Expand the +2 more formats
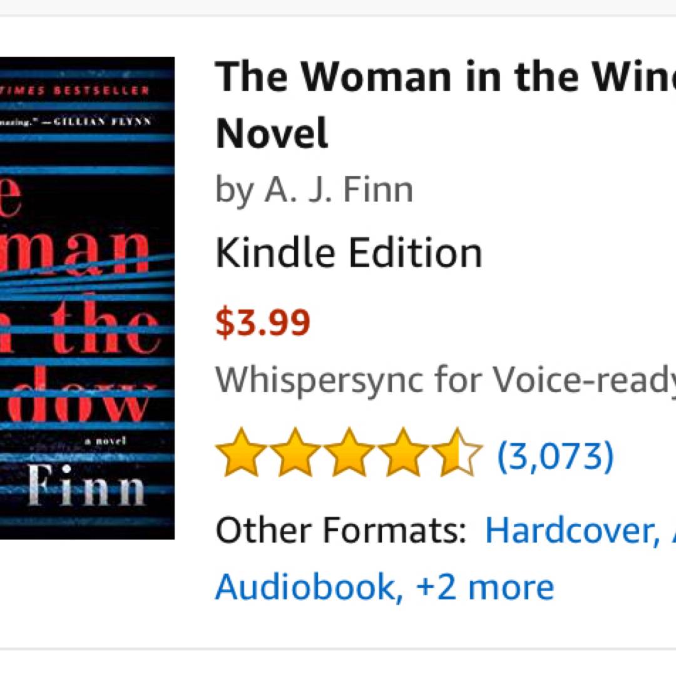Image resolution: width=676 pixels, height=676 pixels. (x=484, y=586)
